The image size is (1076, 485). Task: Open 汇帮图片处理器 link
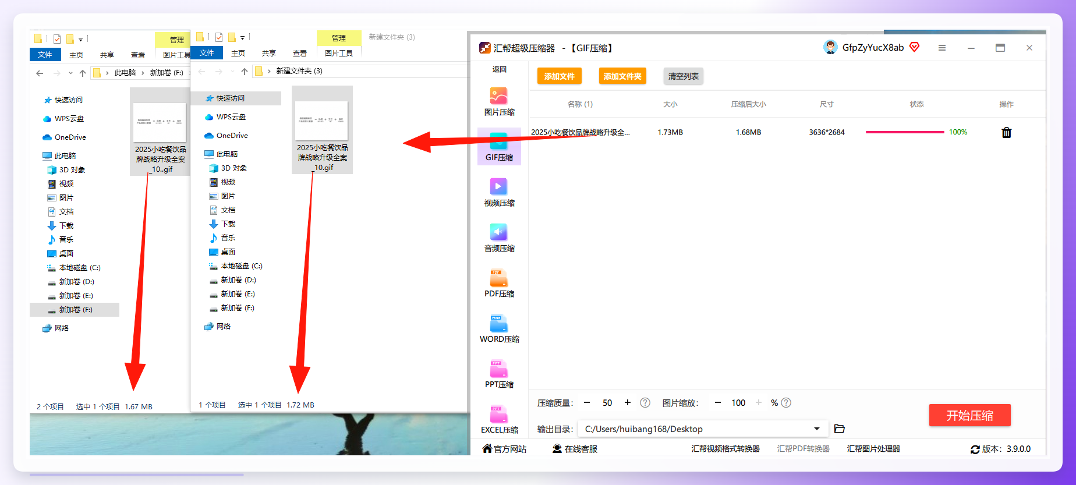[x=873, y=449]
